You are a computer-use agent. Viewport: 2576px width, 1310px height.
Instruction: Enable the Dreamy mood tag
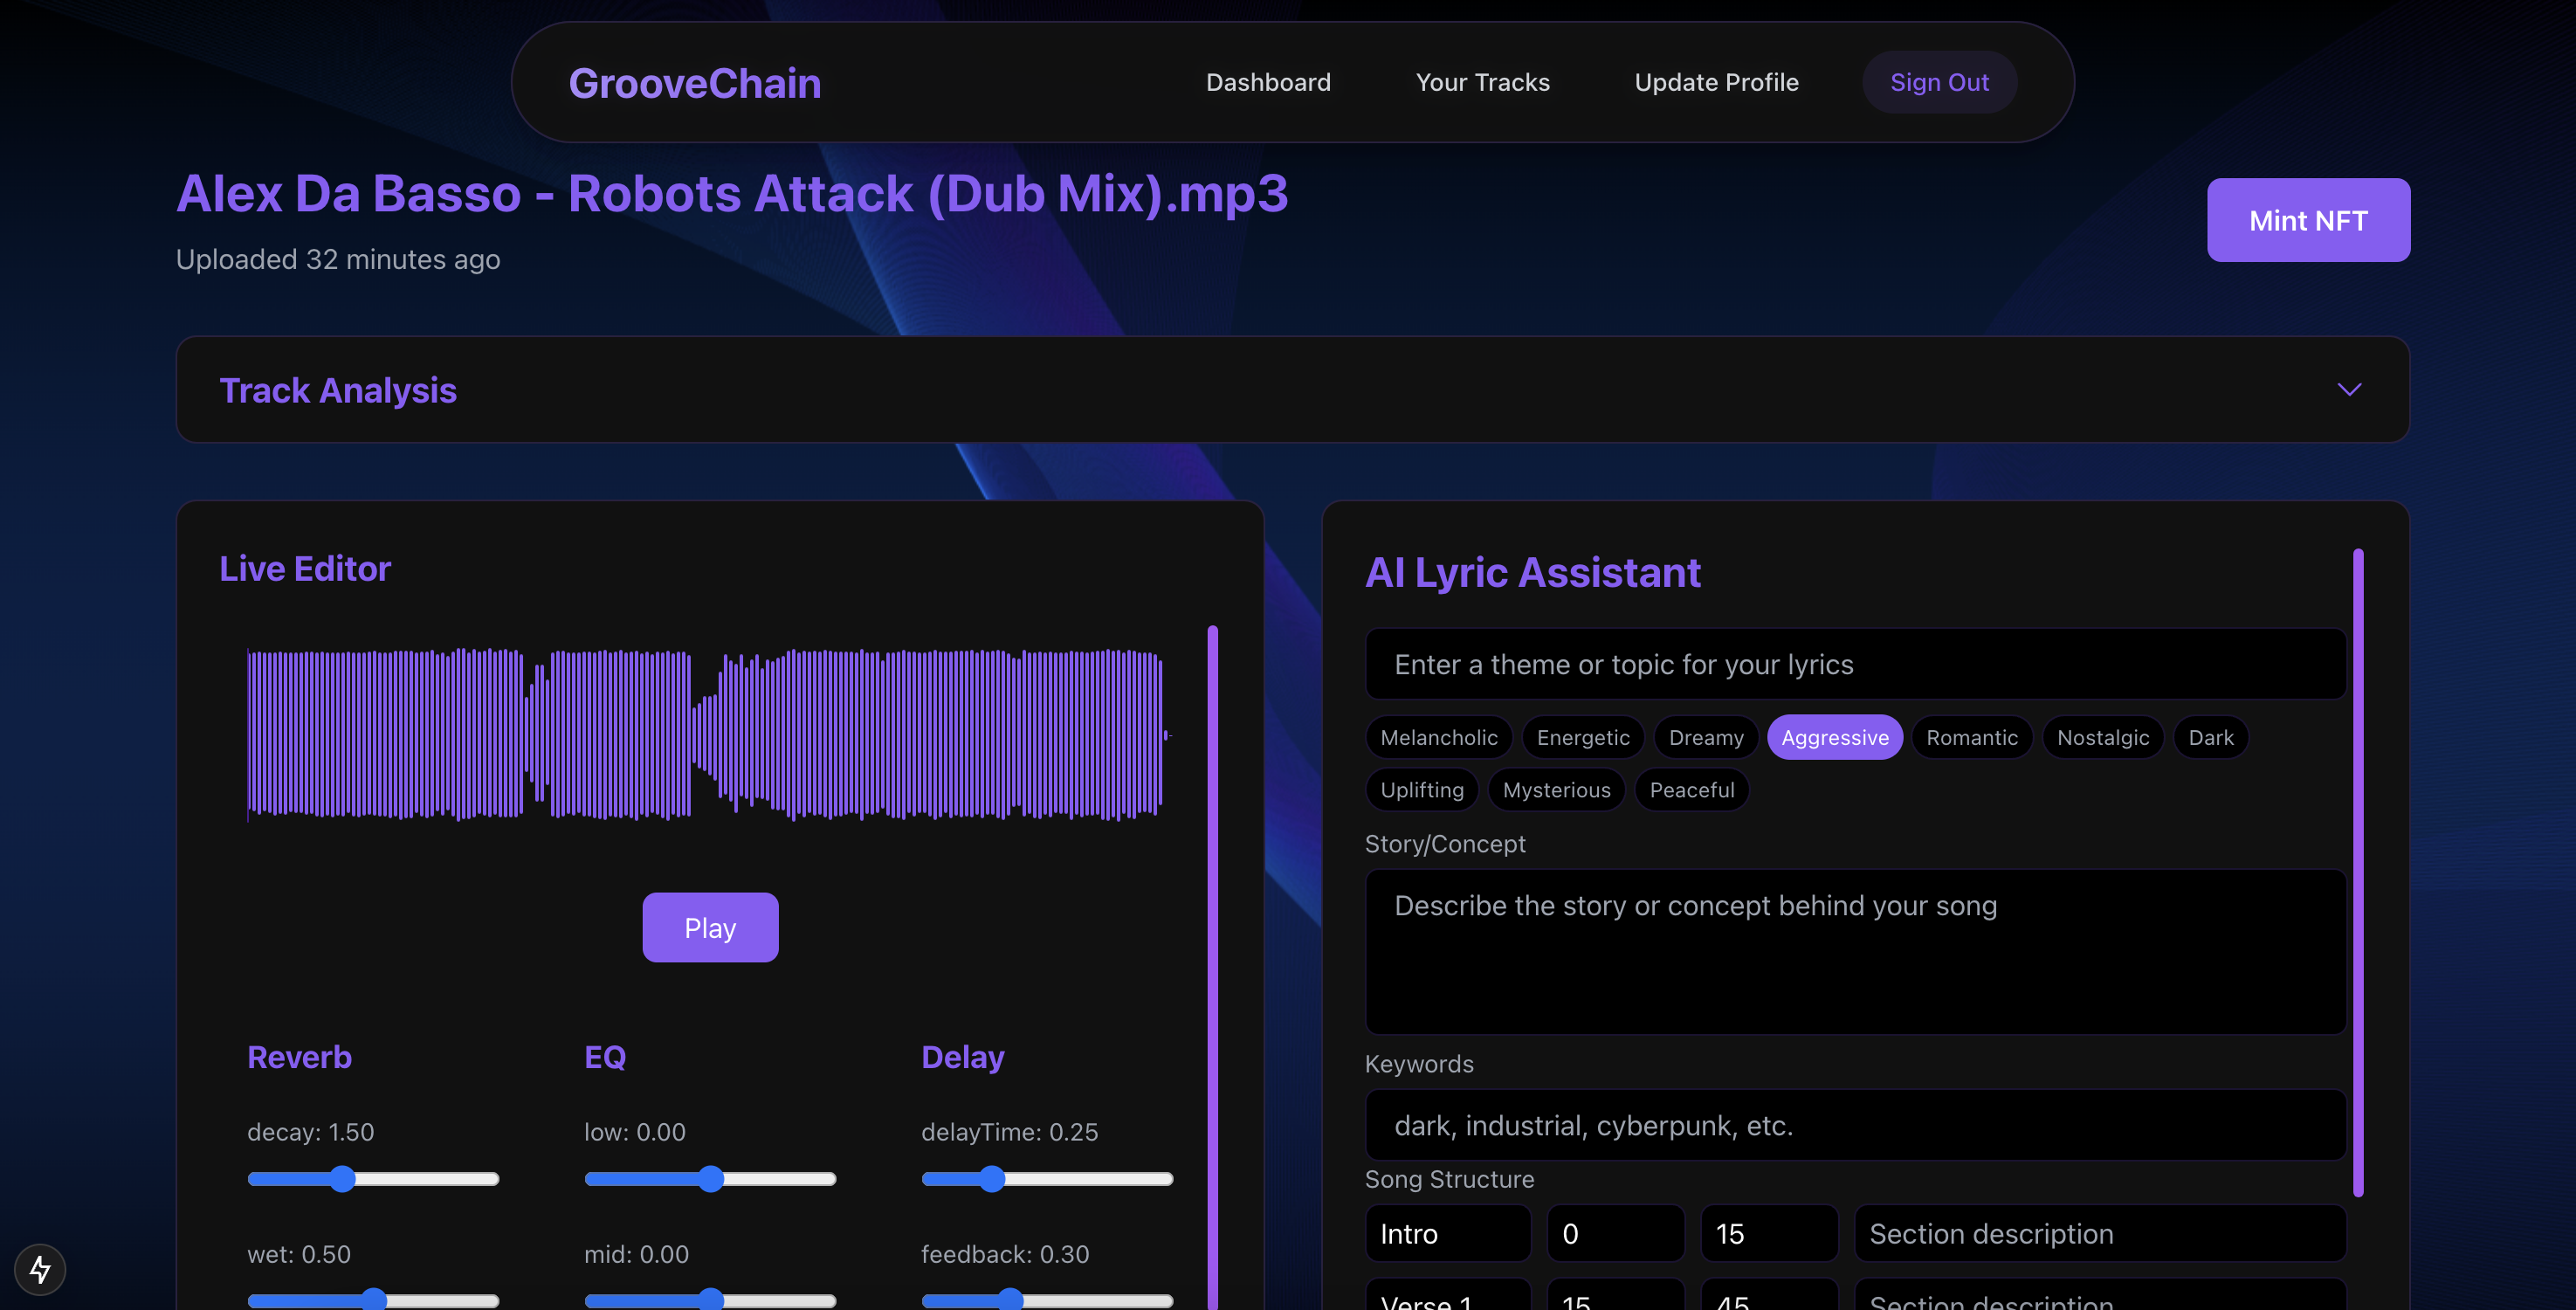click(x=1705, y=737)
